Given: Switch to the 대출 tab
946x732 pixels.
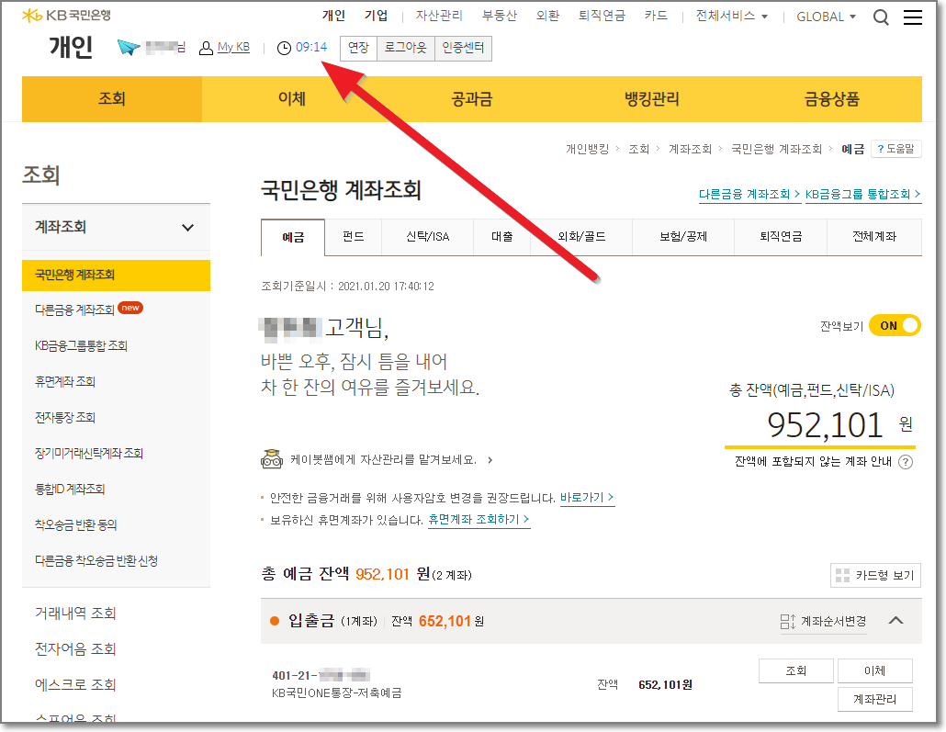Looking at the screenshot, I should (502, 237).
